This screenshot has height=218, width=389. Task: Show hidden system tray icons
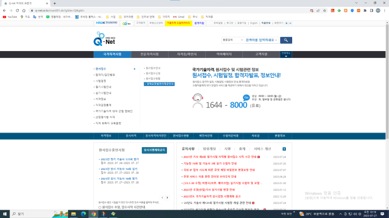coord(340,214)
